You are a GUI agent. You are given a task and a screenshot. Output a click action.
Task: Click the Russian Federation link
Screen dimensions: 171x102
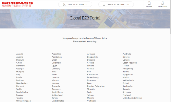pyautogui.click(x=96, y=86)
